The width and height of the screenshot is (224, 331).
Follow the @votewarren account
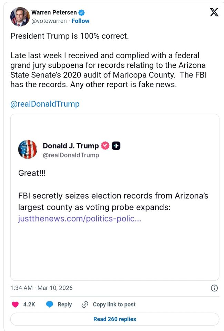pos(80,21)
